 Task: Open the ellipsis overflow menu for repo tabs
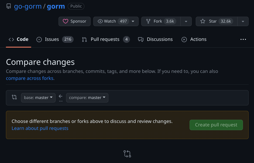click(x=243, y=39)
